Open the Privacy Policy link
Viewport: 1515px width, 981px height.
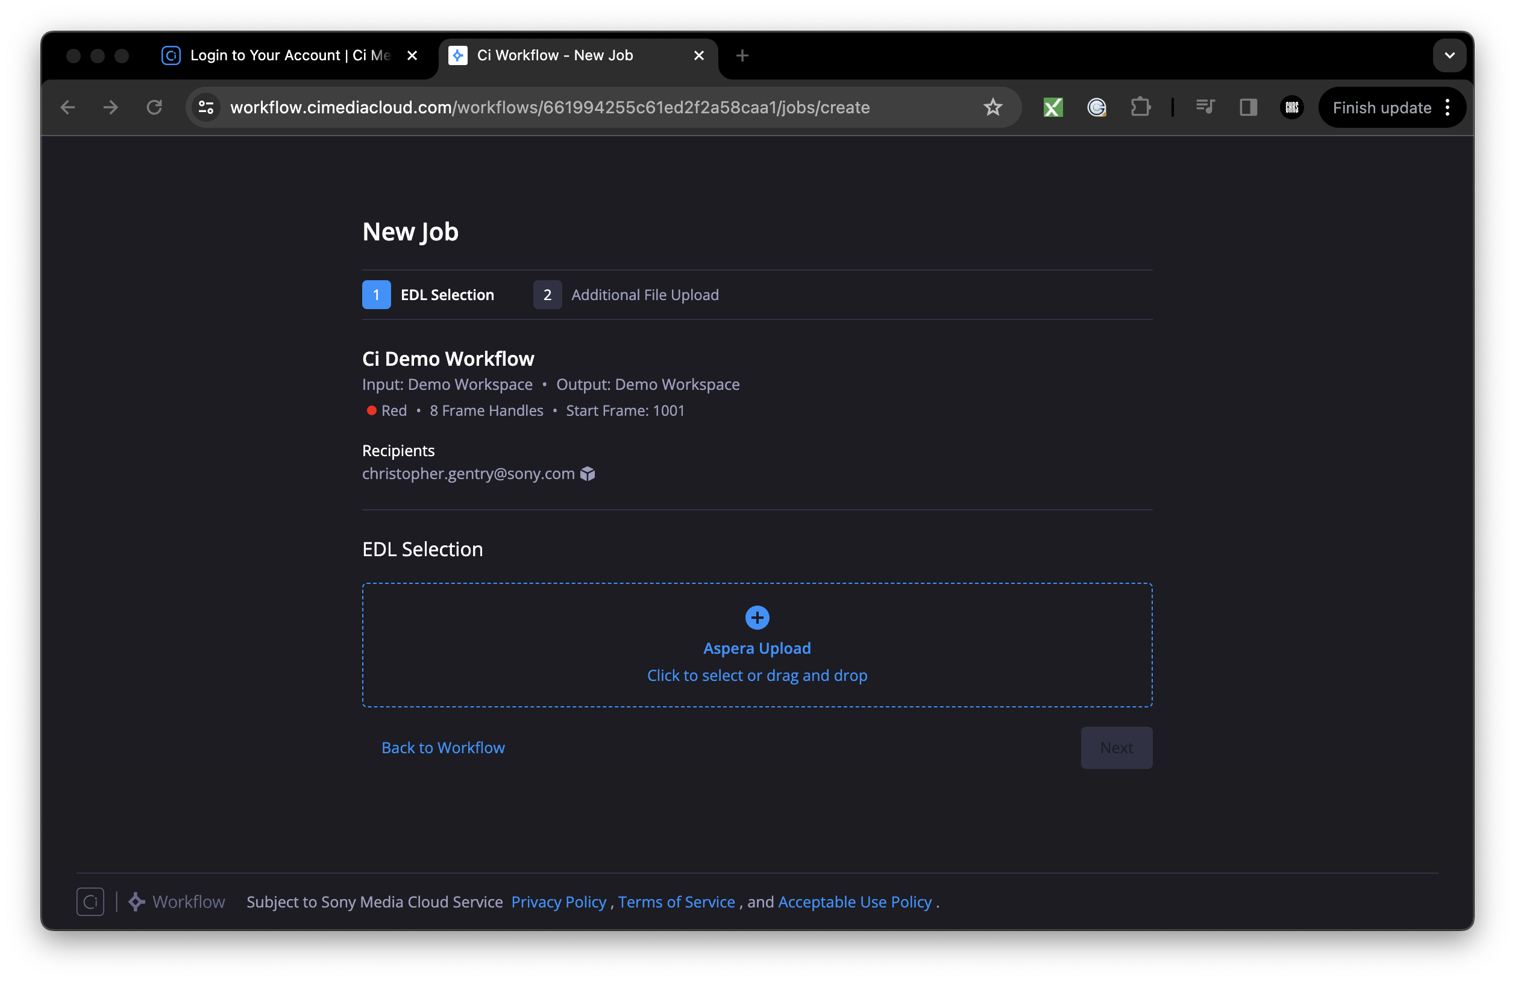point(558,901)
